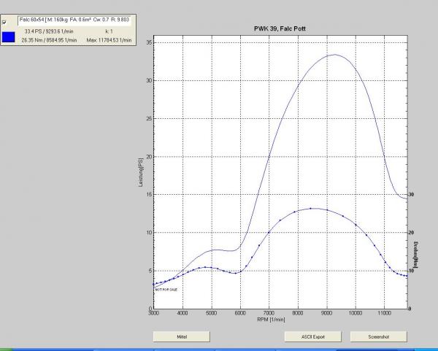Click the 'k: 1' label
Image resolution: width=438 pixels, height=351 pixels.
pos(109,31)
